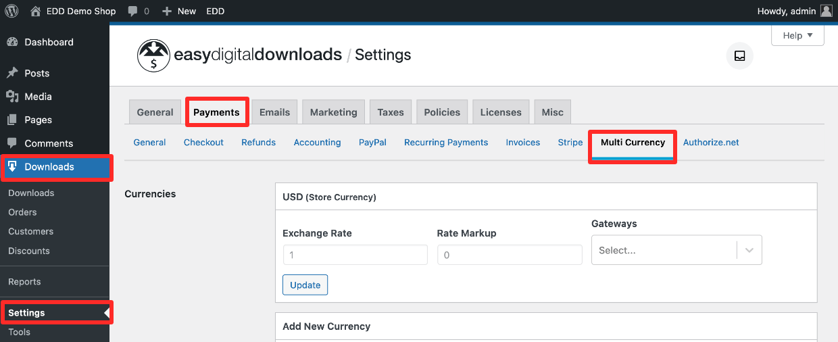Open the Gateways Select dropdown
Screen dimensions: 838x342
pyautogui.click(x=676, y=250)
